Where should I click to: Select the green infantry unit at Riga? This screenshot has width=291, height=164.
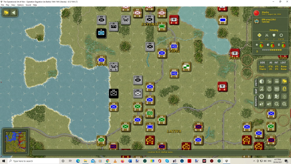click(x=101, y=140)
